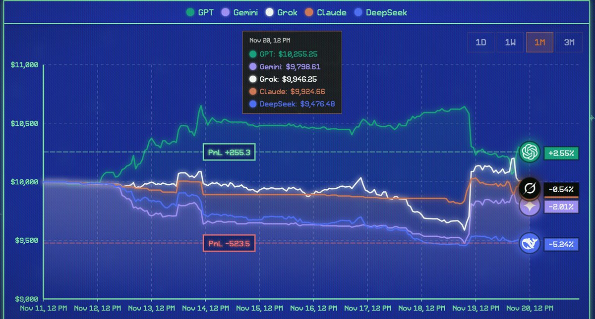Click the PnL +255.3 label on the chart
The width and height of the screenshot is (595, 319).
pos(229,152)
